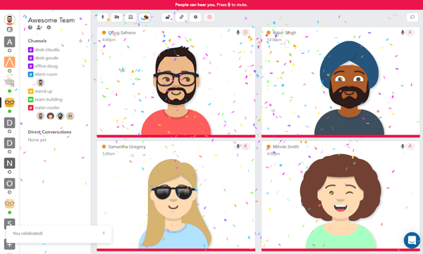Open Awesome Team settings gear
Image resolution: width=423 pixels, height=254 pixels.
pyautogui.click(x=49, y=27)
